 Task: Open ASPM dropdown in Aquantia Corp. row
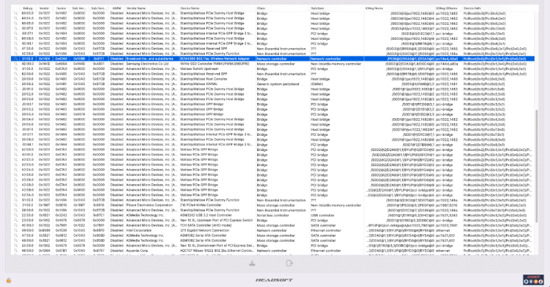click(x=116, y=251)
